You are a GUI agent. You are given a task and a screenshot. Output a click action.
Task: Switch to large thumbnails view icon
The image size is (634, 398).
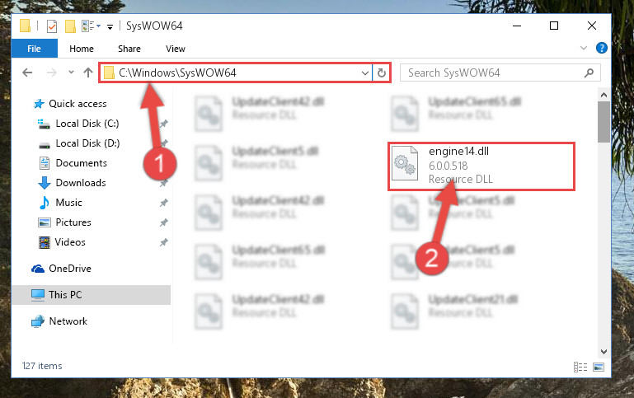[x=599, y=367]
